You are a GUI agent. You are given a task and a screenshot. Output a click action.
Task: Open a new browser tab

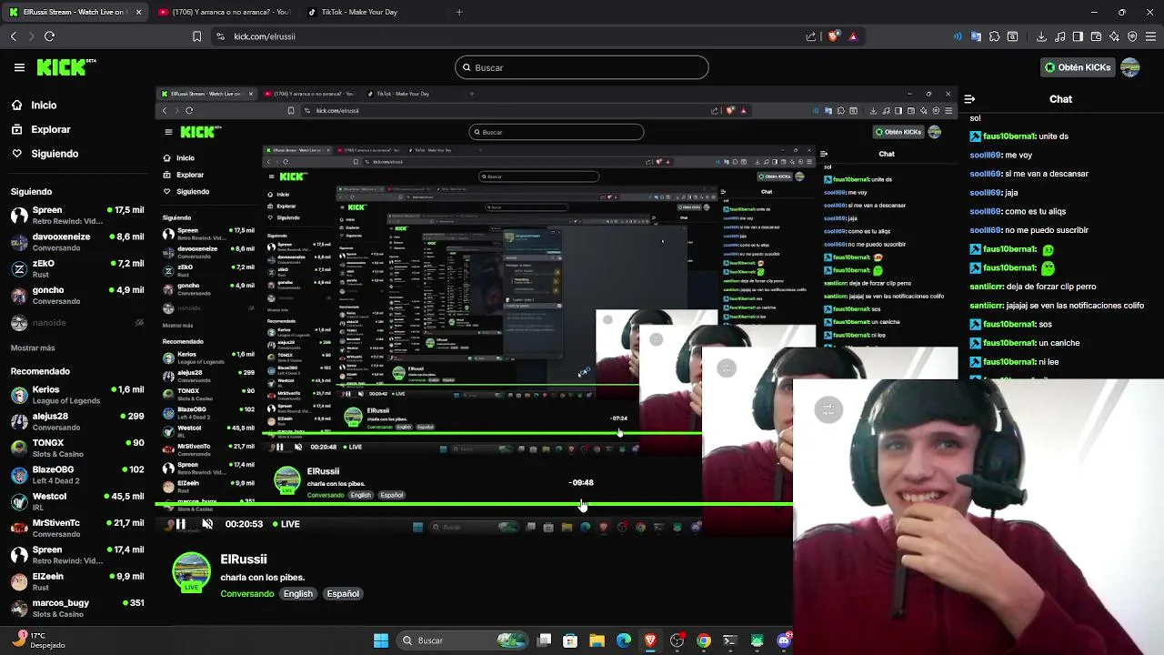(459, 12)
